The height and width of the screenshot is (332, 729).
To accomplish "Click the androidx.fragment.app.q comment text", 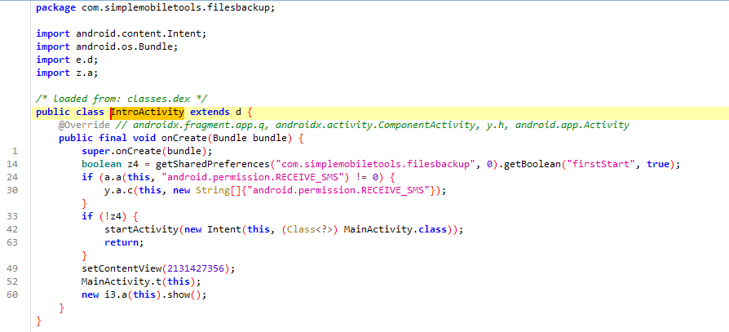I will point(201,125).
